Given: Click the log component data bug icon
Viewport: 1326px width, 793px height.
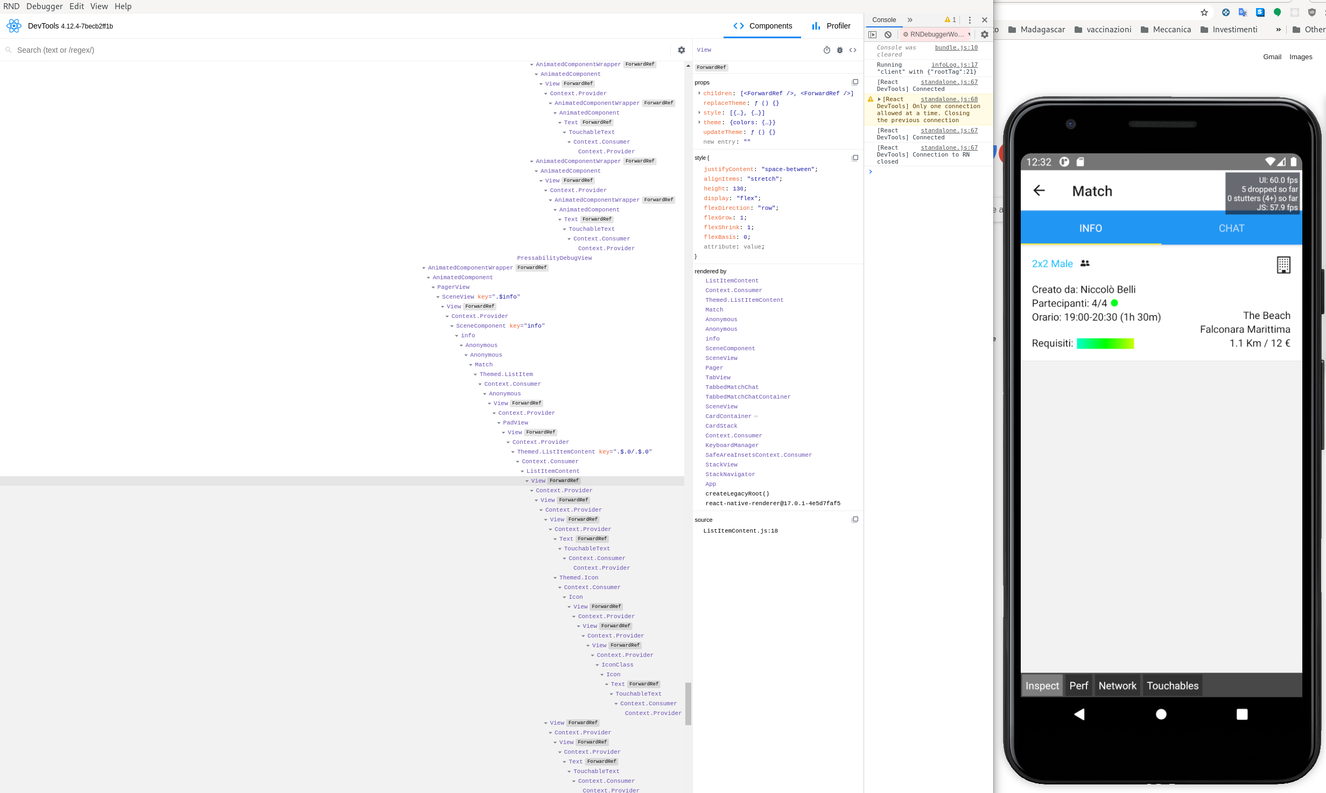Looking at the screenshot, I should click(840, 50).
